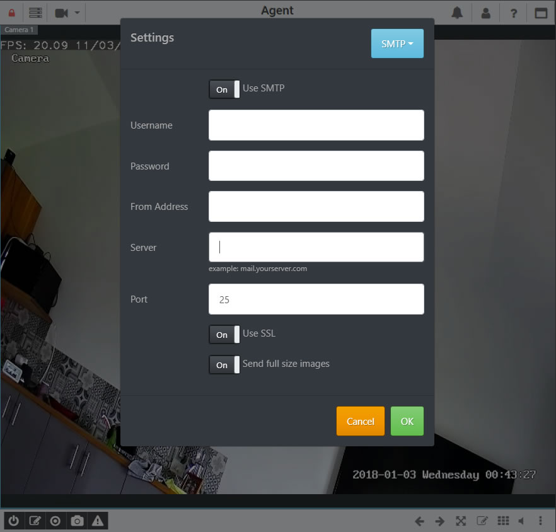Take a snapshot with the photo camera icon
Image resolution: width=556 pixels, height=532 pixels.
pyautogui.click(x=77, y=521)
